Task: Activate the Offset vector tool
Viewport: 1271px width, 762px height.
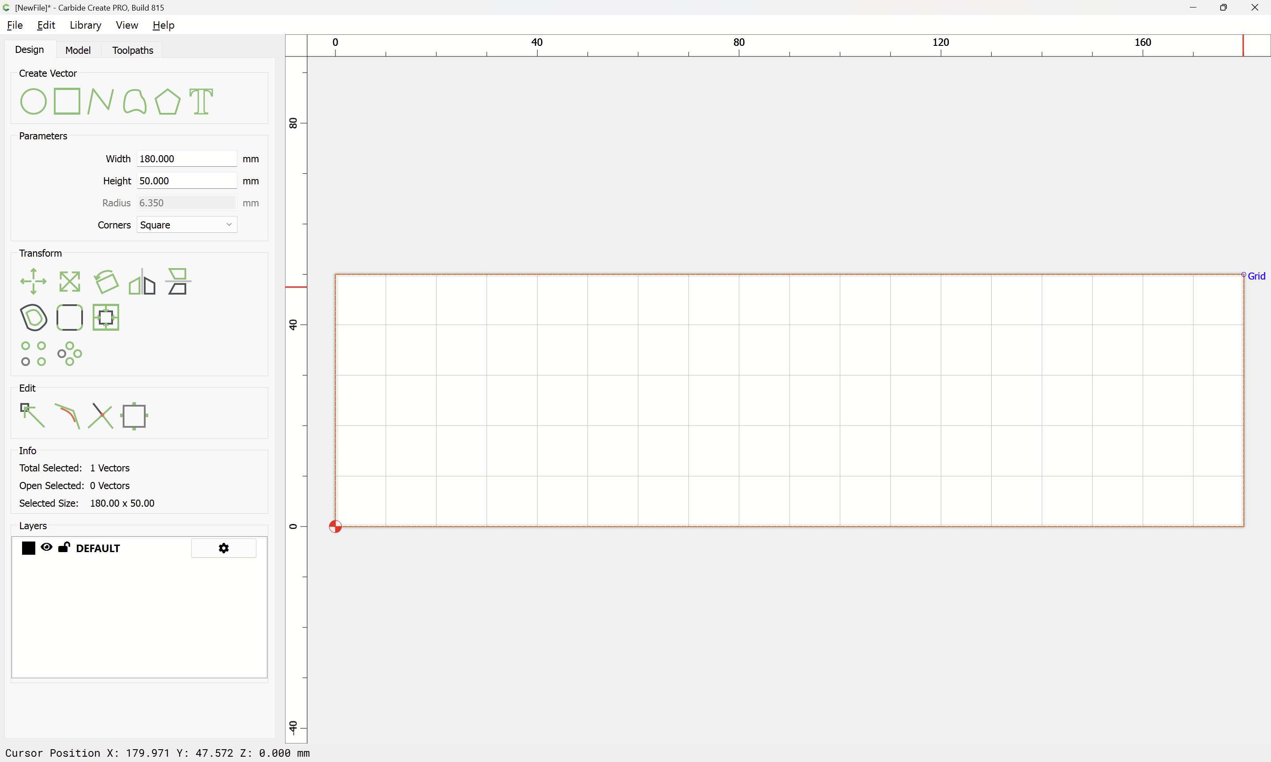Action: [34, 317]
